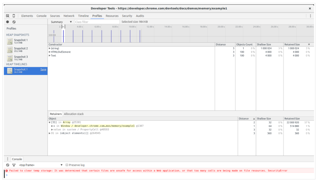
Task: Select the Retainers tab
Action: [x=56, y=114]
